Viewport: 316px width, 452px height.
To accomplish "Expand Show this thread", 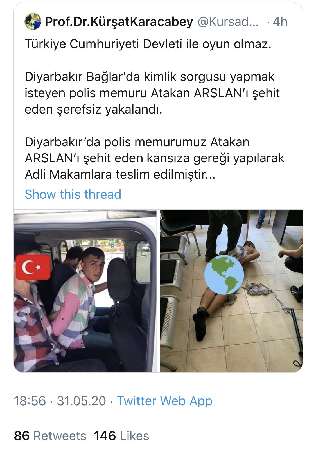I will [x=73, y=194].
